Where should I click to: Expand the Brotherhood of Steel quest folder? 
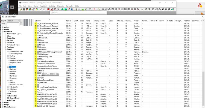pos(8,52)
